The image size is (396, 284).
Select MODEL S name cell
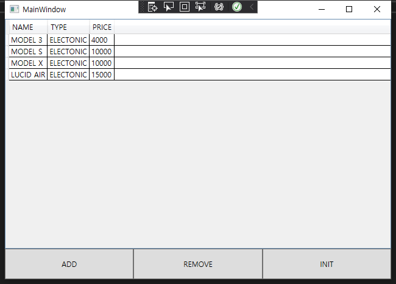(x=28, y=52)
